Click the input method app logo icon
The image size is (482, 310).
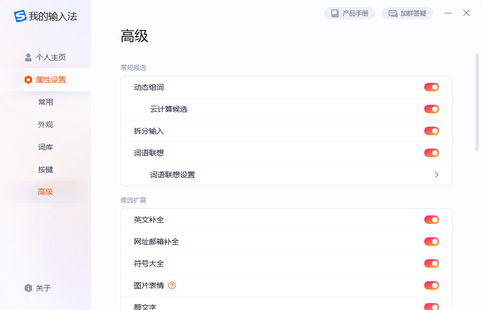point(20,17)
